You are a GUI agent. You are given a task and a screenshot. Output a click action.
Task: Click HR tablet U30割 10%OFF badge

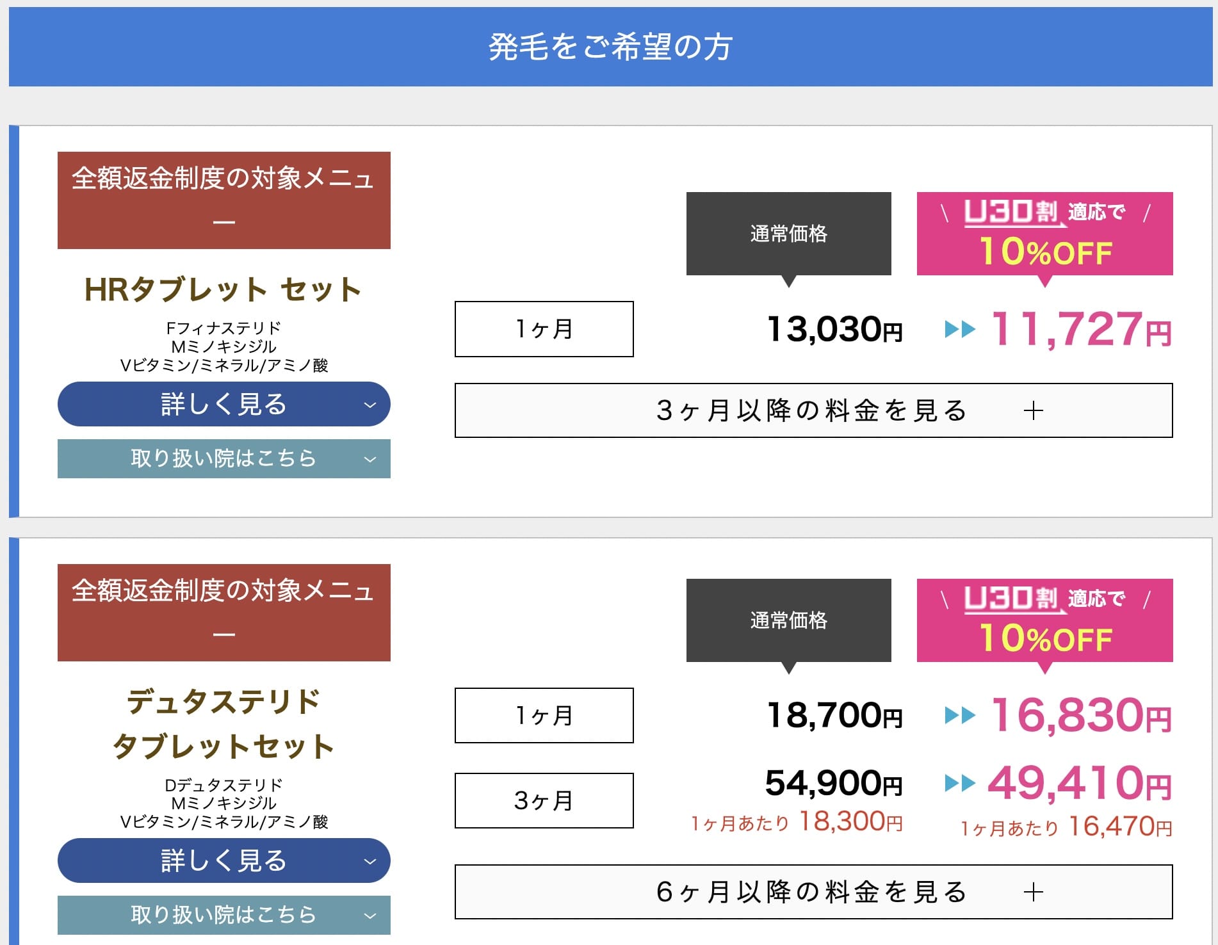1044,234
